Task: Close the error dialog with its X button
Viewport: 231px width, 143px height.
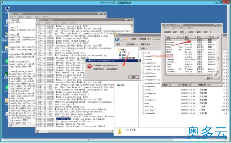Action: [139, 61]
